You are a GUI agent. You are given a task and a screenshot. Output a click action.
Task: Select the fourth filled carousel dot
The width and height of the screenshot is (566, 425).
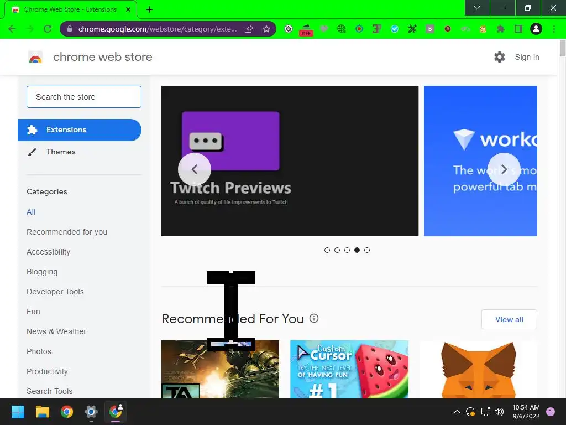[x=357, y=250]
